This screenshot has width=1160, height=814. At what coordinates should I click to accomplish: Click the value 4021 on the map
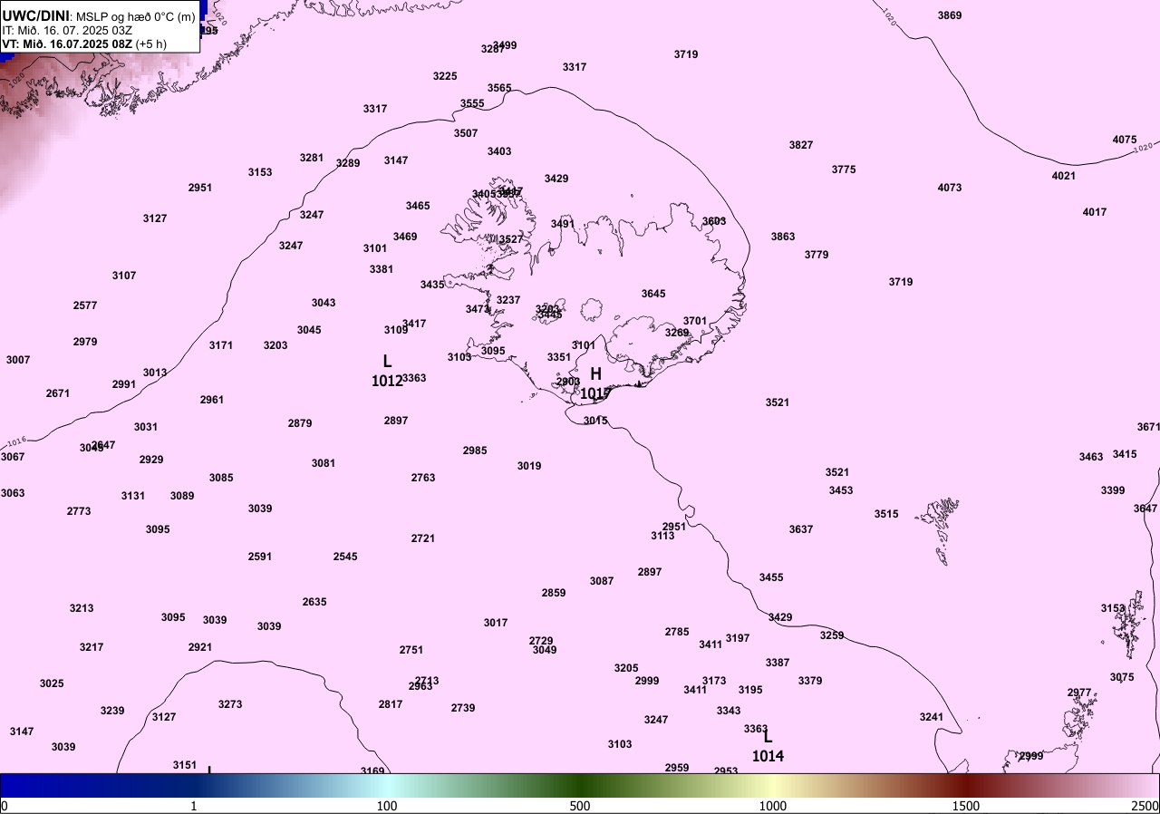1064,176
